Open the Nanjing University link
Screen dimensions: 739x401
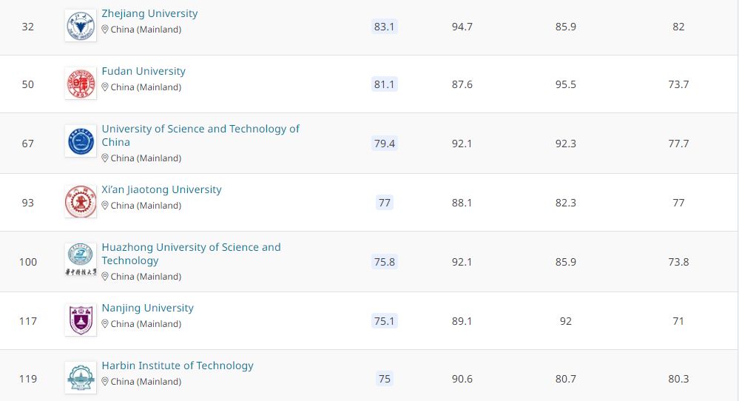click(x=147, y=308)
